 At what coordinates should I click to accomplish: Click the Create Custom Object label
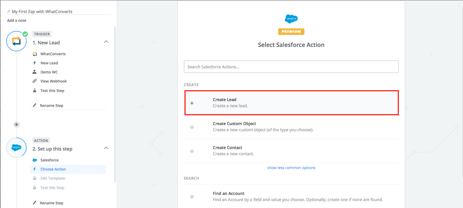[x=234, y=124]
